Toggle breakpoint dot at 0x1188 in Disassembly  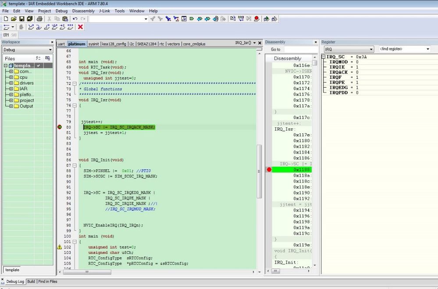269,169
